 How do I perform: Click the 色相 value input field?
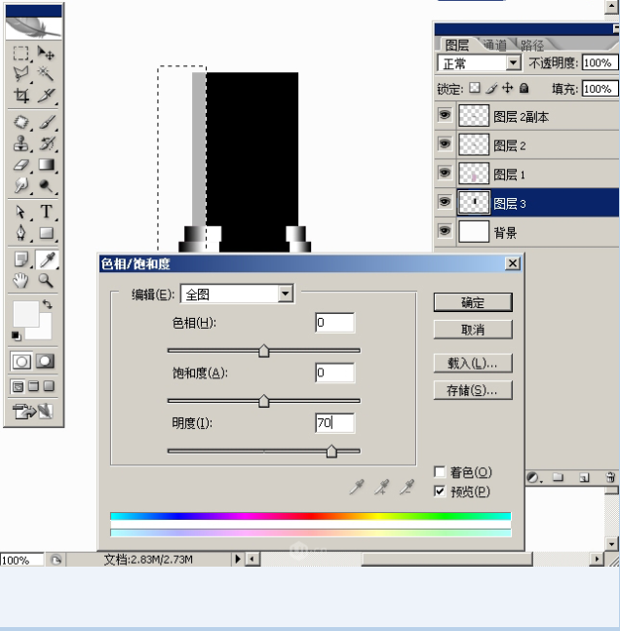334,323
